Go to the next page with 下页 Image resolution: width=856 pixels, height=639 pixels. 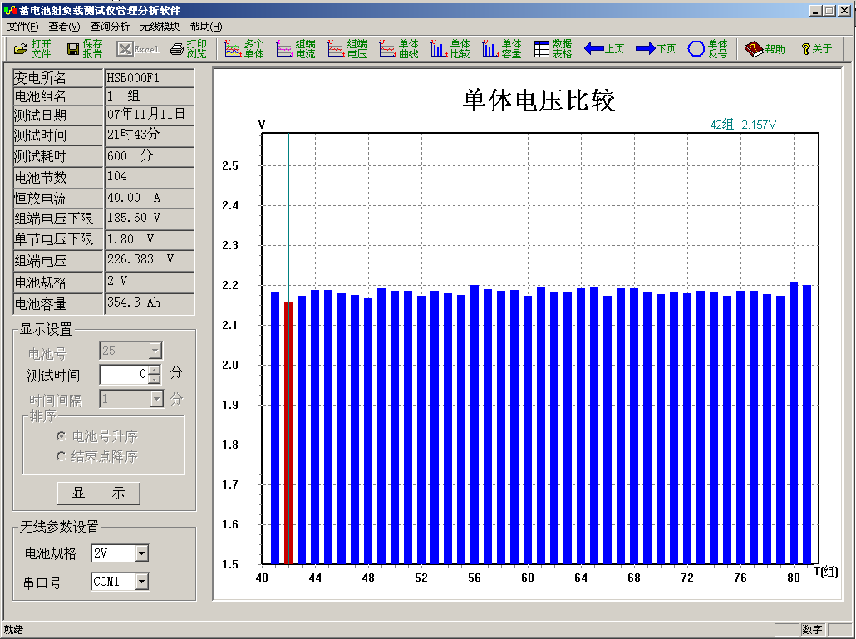click(x=656, y=49)
